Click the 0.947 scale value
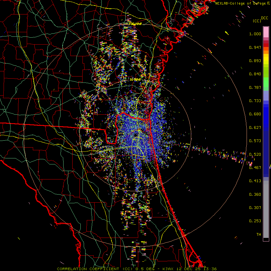The height and width of the screenshot is (271, 271). 255,47
